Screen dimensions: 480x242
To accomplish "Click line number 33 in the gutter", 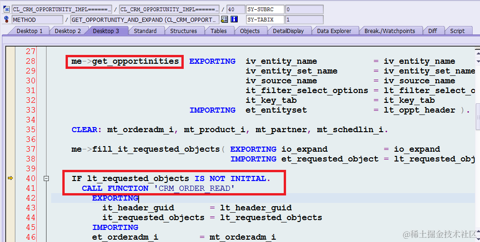I will [x=30, y=110].
